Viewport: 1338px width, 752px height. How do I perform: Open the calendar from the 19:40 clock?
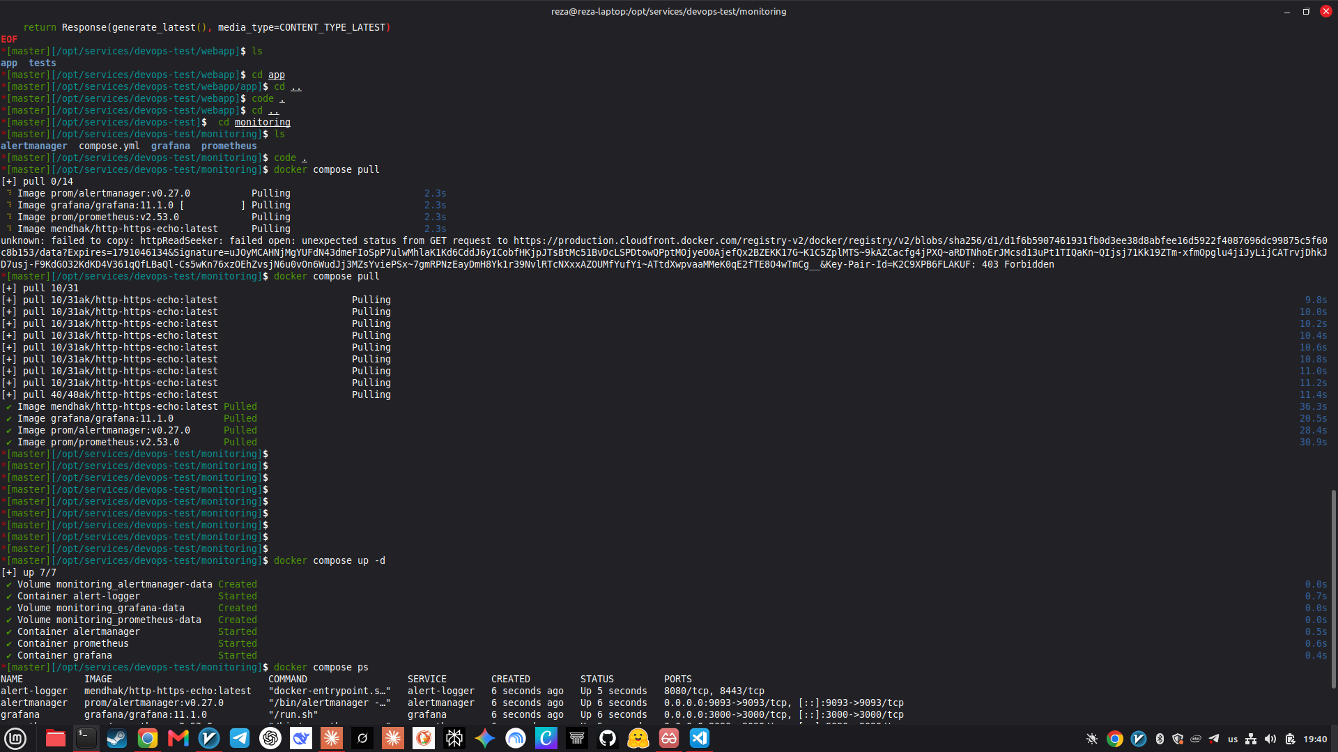coord(1315,739)
